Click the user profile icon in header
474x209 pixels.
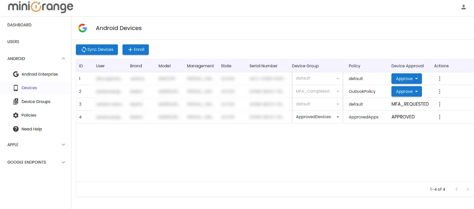pos(463,7)
